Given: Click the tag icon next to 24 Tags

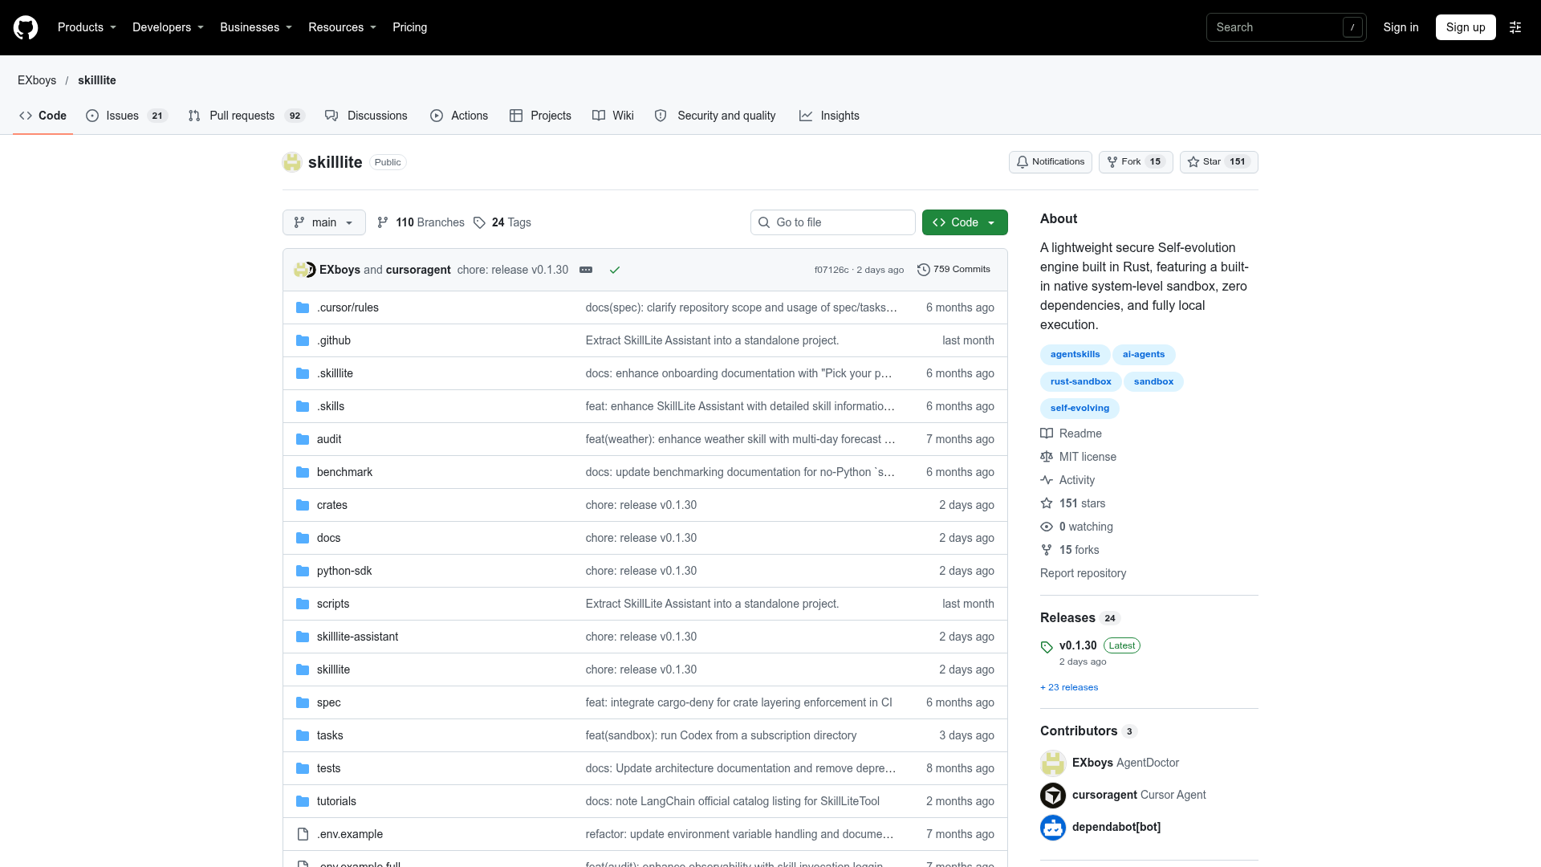Looking at the screenshot, I should tap(479, 222).
